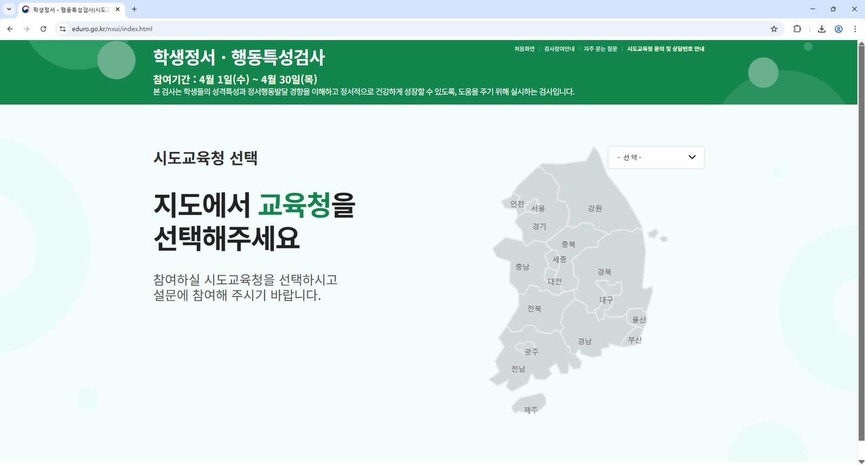Reload the page with the refresh icon

pyautogui.click(x=43, y=29)
